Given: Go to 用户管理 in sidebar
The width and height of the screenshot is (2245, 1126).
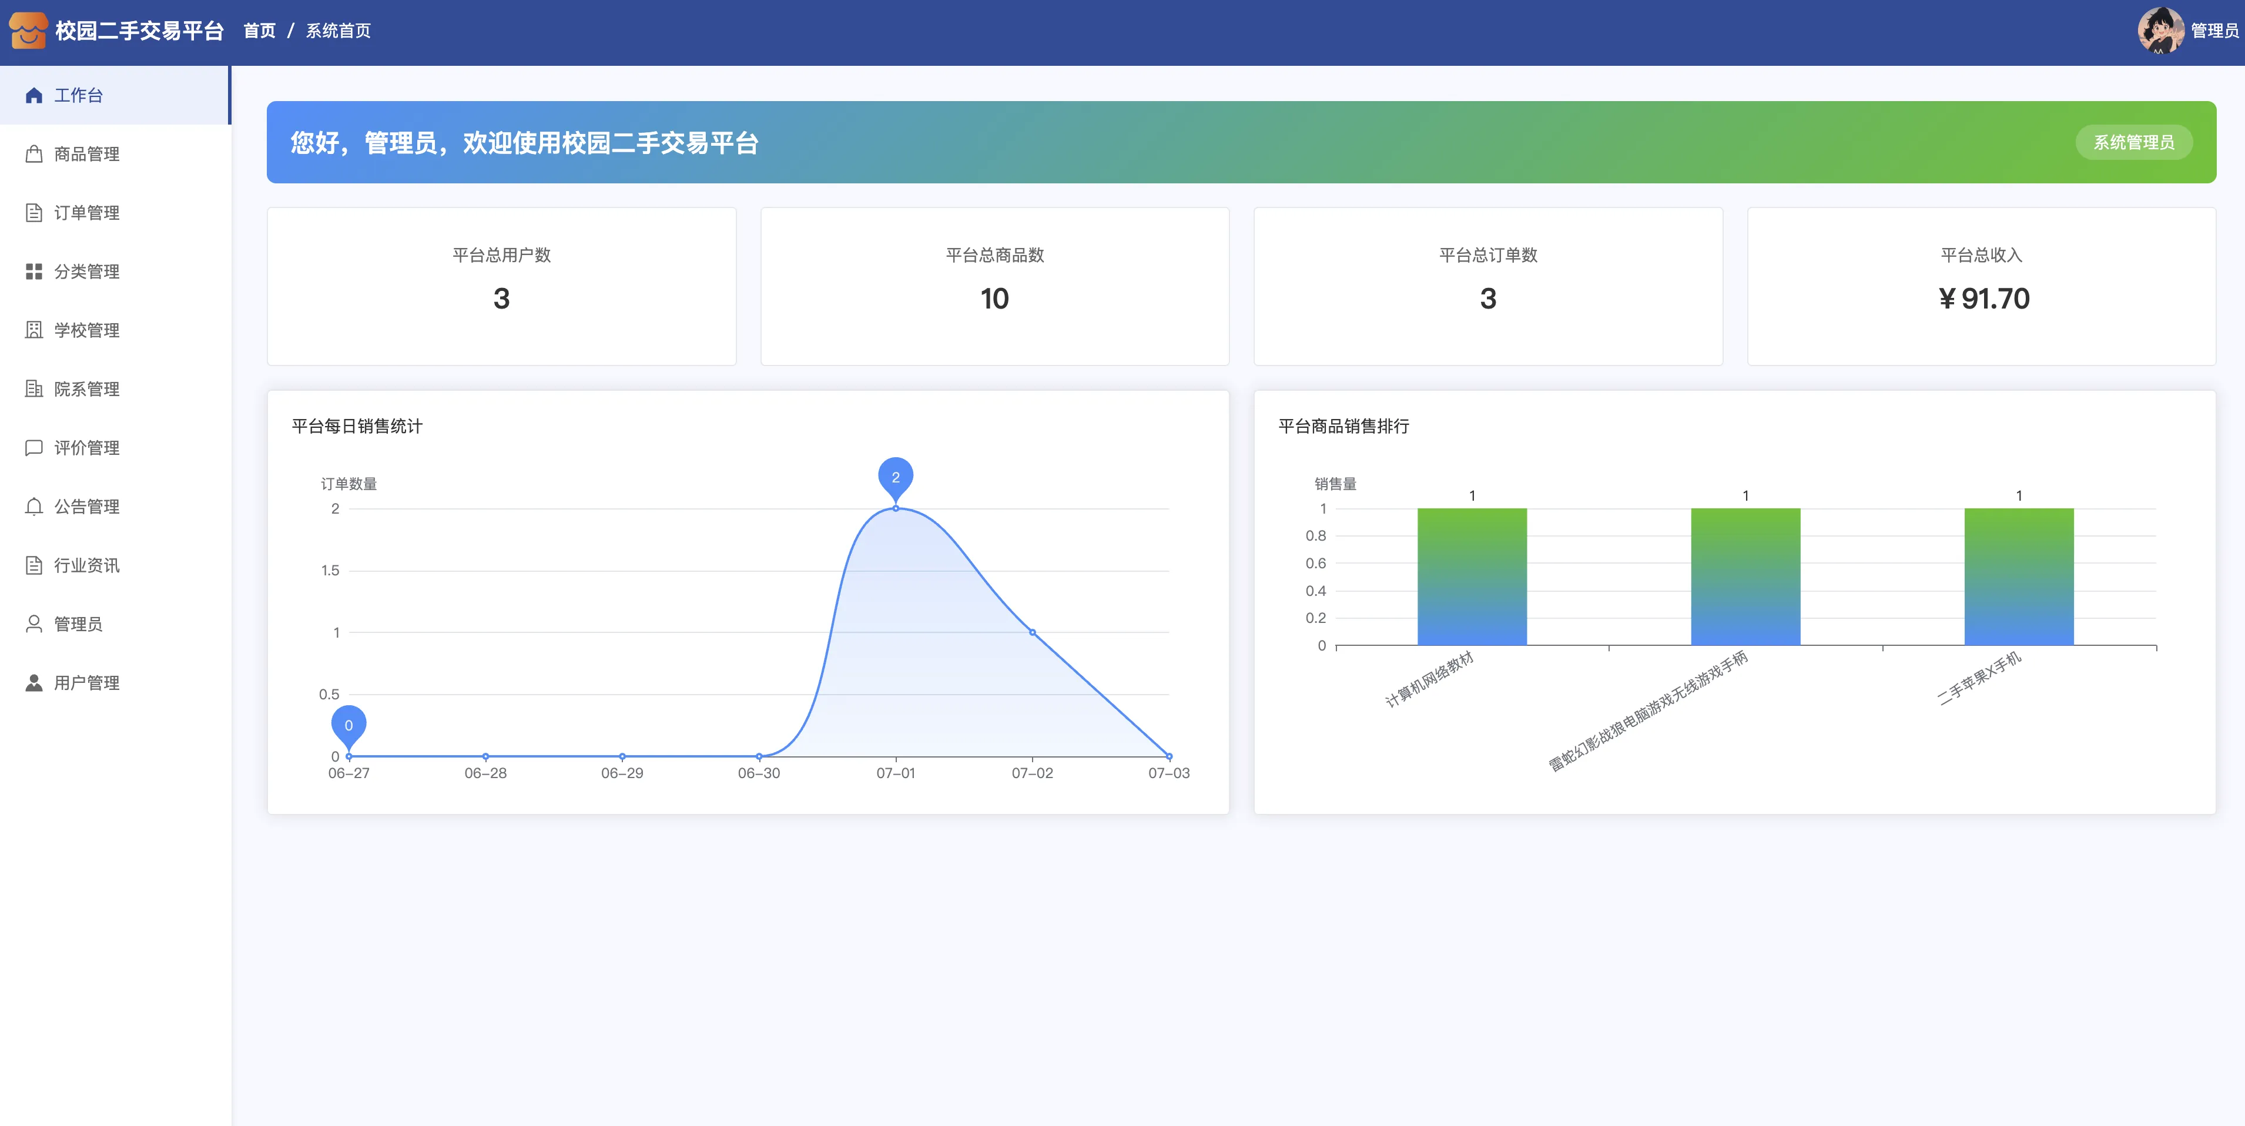Looking at the screenshot, I should click(x=86, y=683).
